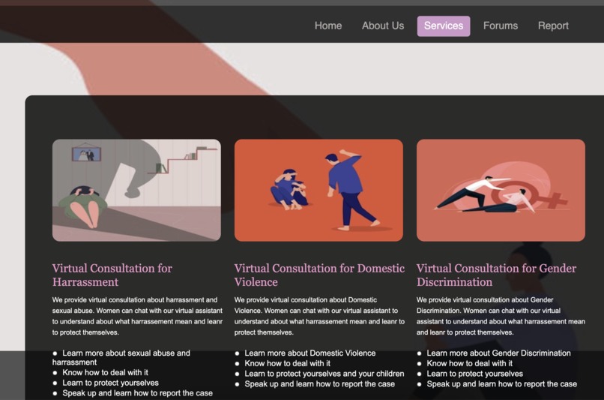Click the description paragraph about harrassment and sexual abuse
Screen dimensions: 604x400
click(x=137, y=316)
